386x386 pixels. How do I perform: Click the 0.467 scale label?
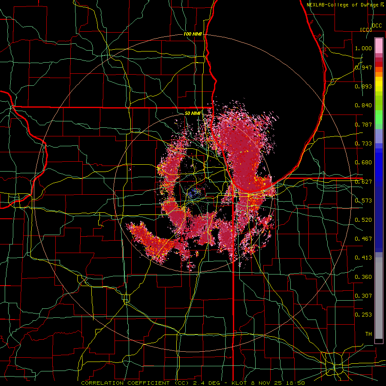tap(363, 239)
